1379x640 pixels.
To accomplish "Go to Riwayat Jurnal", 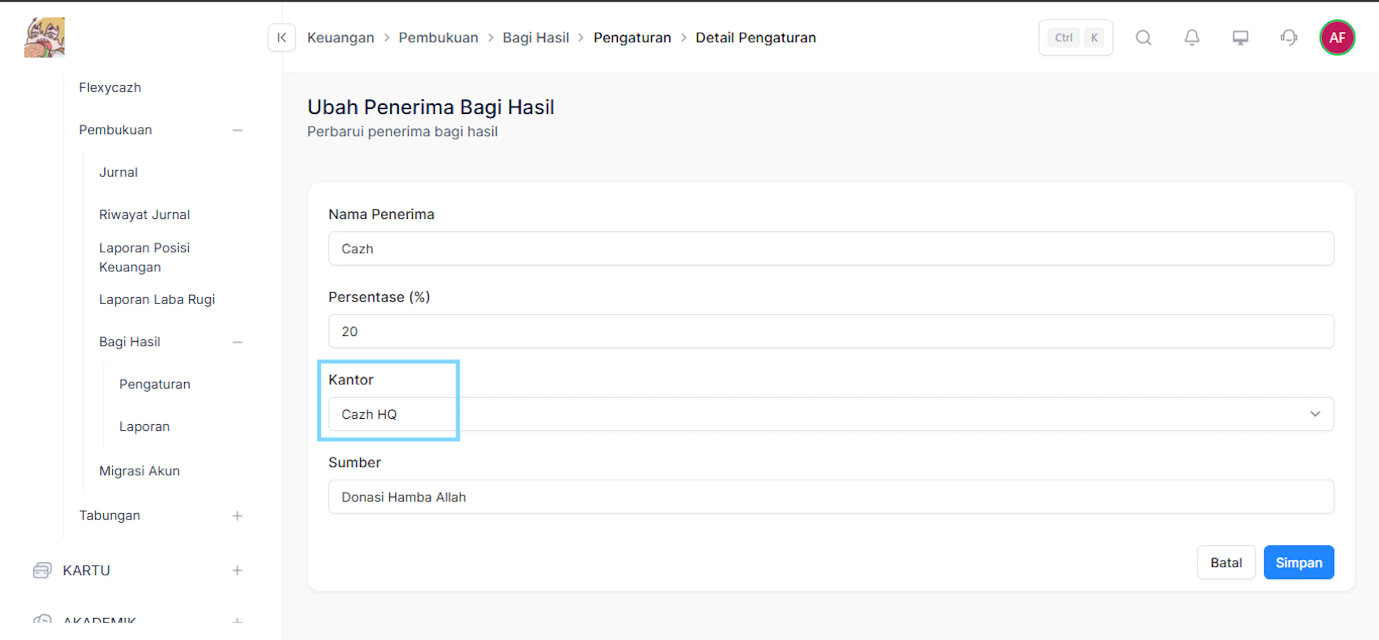I will [x=144, y=215].
